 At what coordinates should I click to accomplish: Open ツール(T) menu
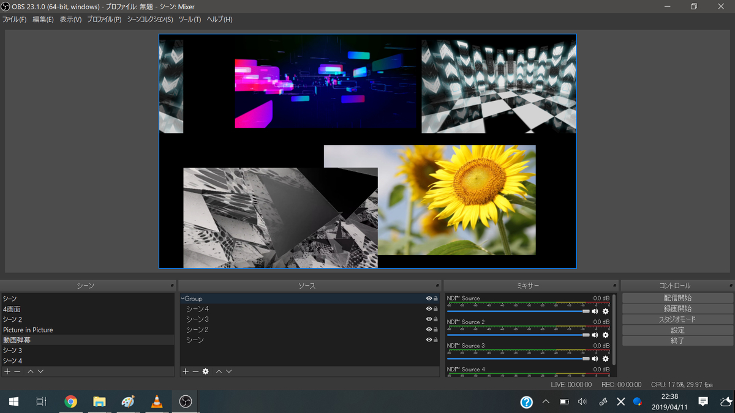tap(190, 20)
